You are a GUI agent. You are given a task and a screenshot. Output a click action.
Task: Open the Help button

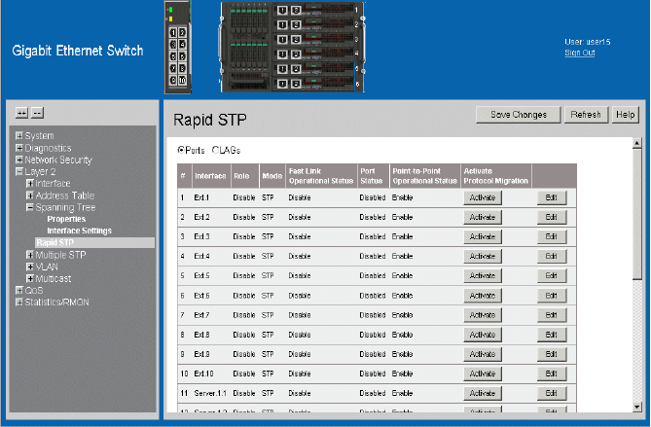pyautogui.click(x=626, y=115)
